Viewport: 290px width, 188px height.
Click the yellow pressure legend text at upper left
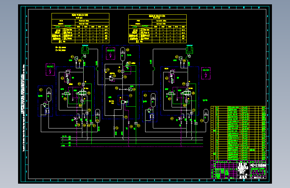pos(61,49)
